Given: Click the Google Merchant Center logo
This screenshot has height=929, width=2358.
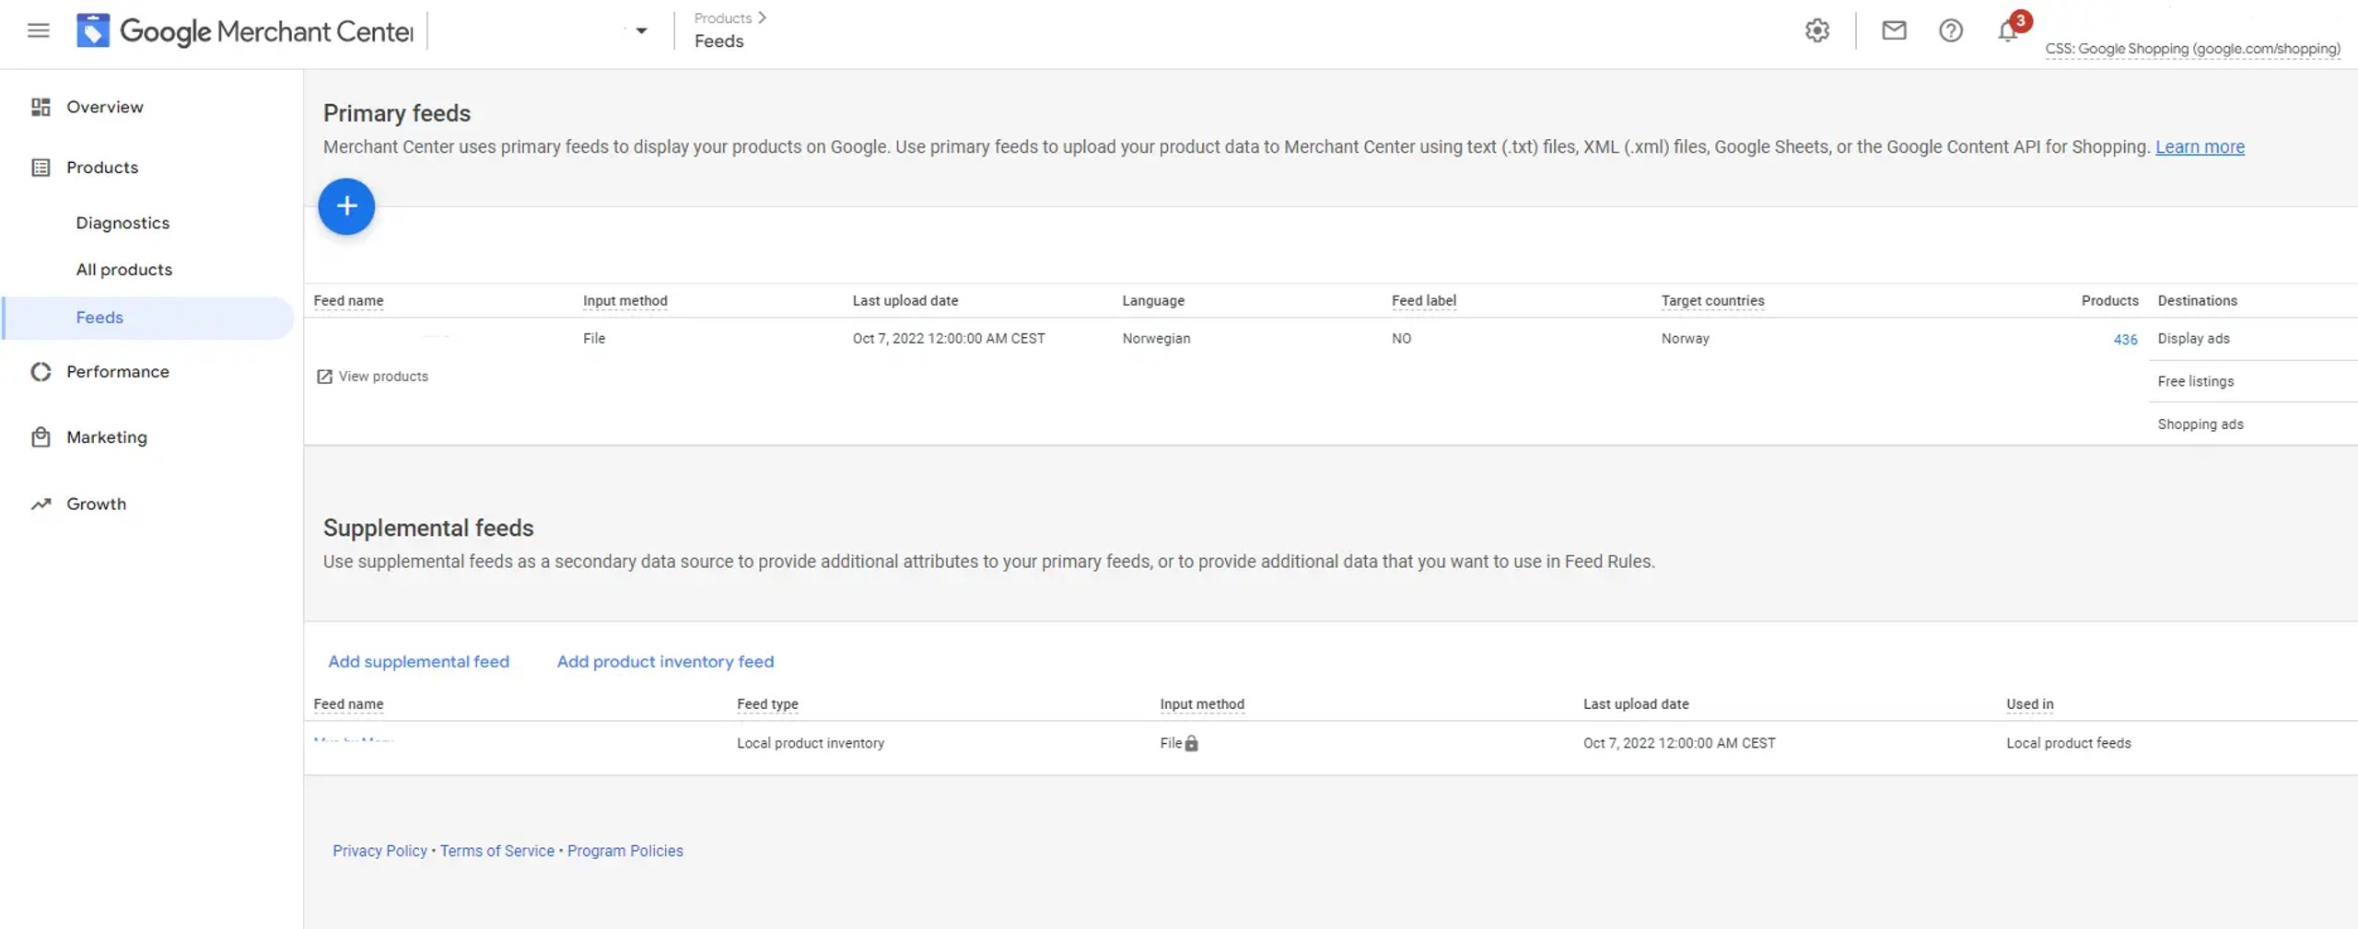Looking at the screenshot, I should click(93, 30).
